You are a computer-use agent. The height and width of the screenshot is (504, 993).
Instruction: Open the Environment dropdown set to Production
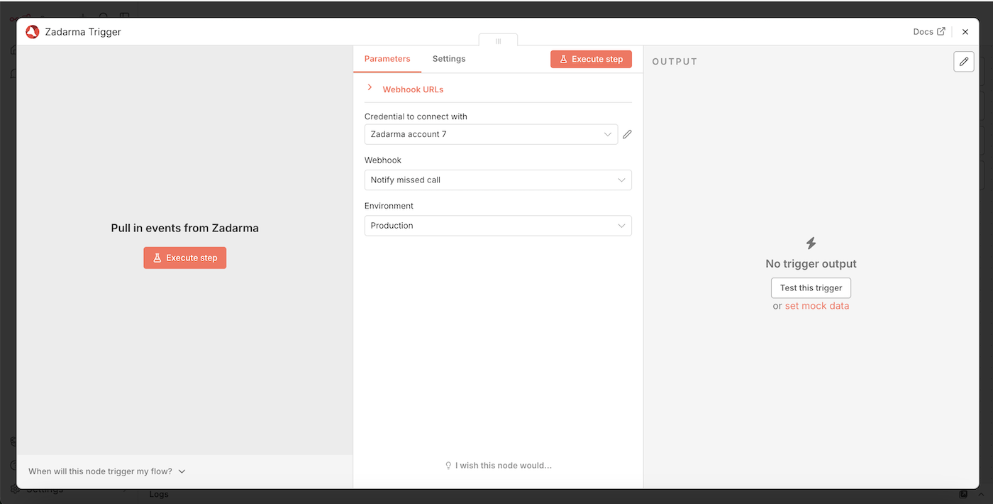(498, 226)
